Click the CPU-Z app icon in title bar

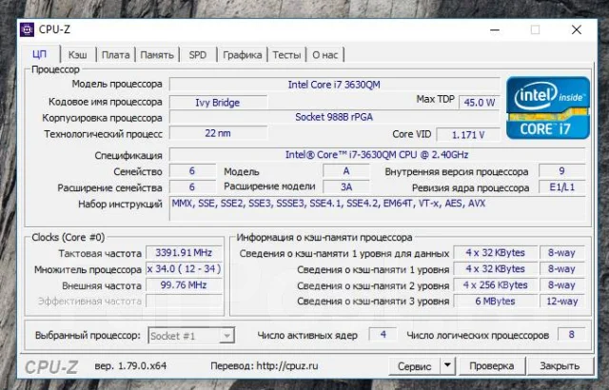click(x=27, y=29)
